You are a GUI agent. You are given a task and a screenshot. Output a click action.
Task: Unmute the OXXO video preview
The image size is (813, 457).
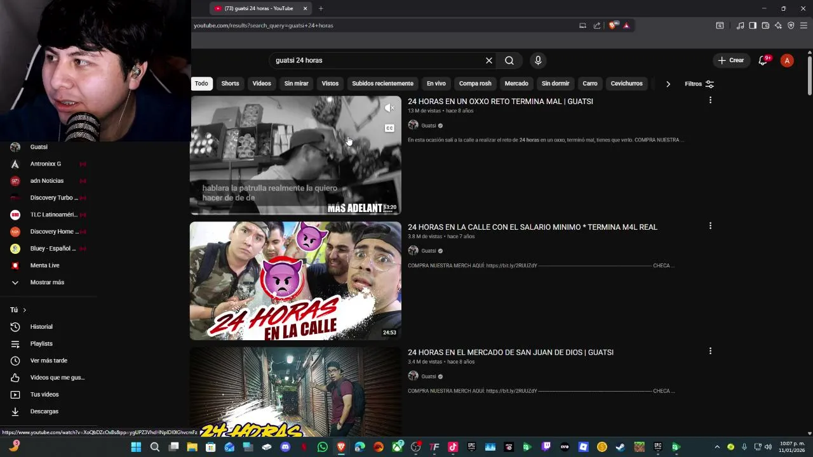(x=389, y=108)
